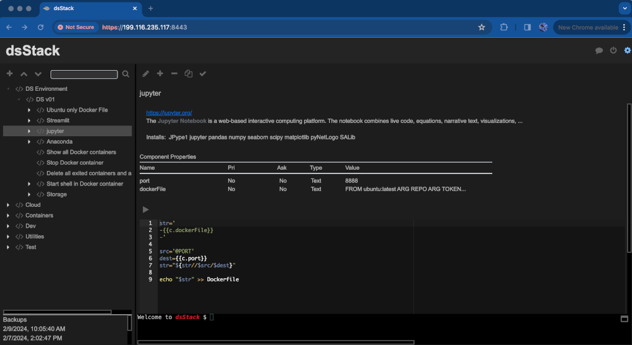This screenshot has height=345, width=632.
Task: Select backup 2/7/2024, 2:02:47 PM
Action: coord(32,338)
